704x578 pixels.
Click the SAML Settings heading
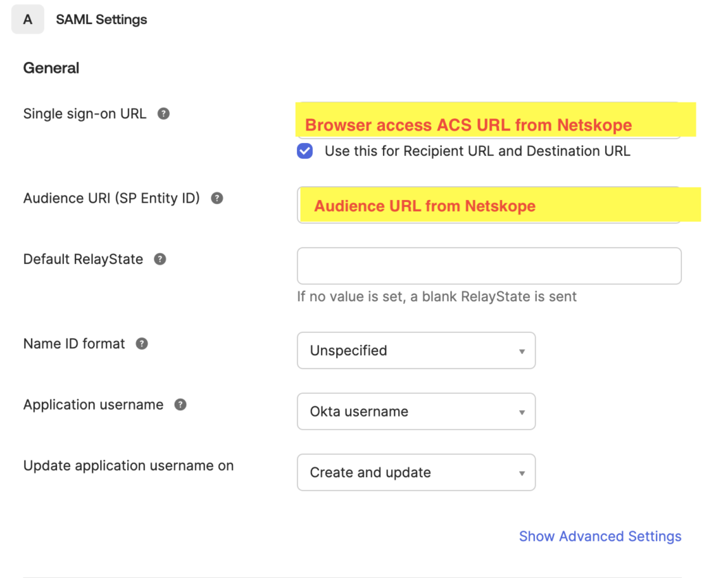click(x=102, y=20)
